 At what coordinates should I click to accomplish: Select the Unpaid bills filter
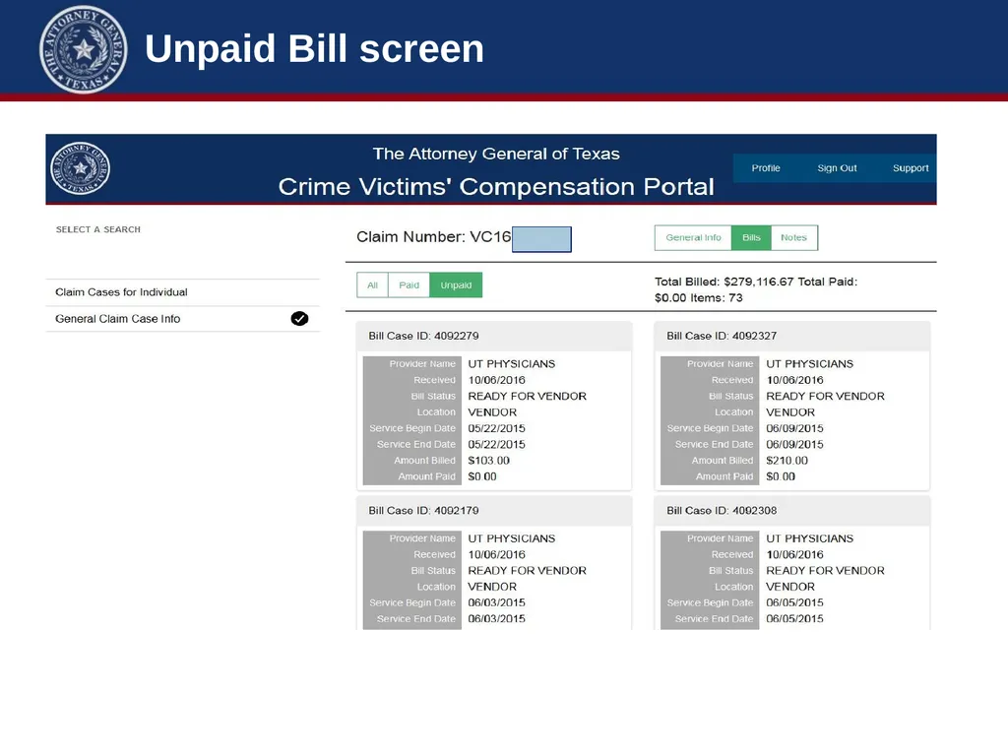[x=456, y=284]
